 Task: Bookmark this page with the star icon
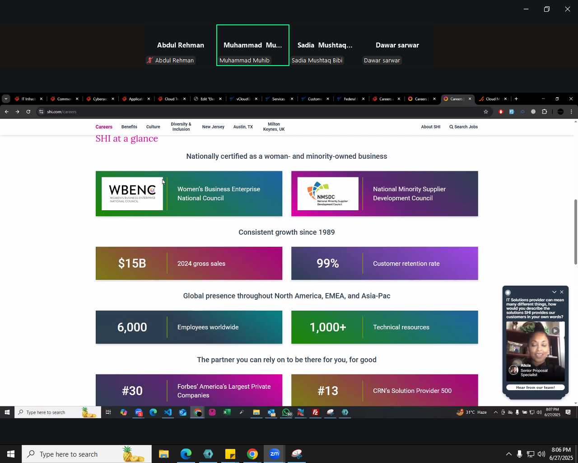click(486, 112)
